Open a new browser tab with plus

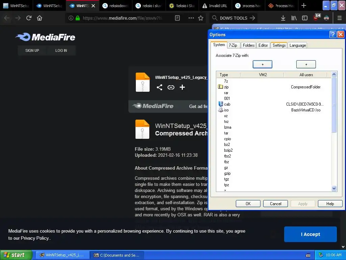pos(304,5)
